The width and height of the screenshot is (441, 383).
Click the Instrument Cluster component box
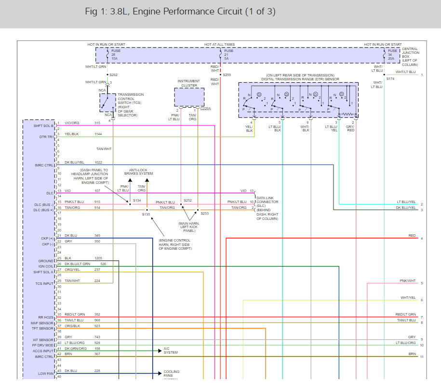(x=188, y=97)
